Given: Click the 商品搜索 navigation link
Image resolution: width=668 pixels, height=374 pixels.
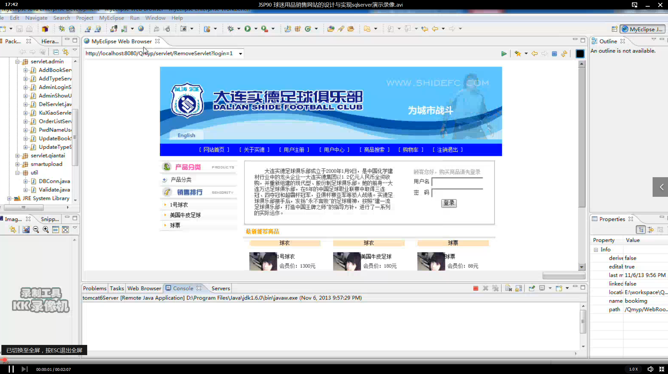Looking at the screenshot, I should click(374, 150).
